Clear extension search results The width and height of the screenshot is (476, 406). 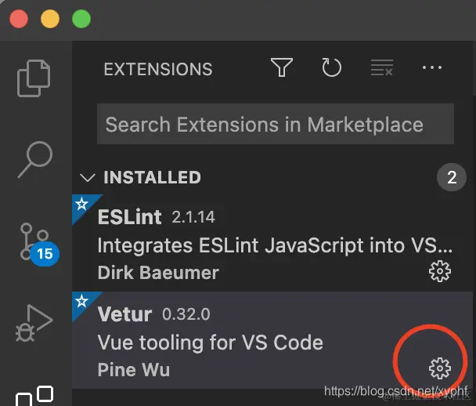click(x=382, y=68)
